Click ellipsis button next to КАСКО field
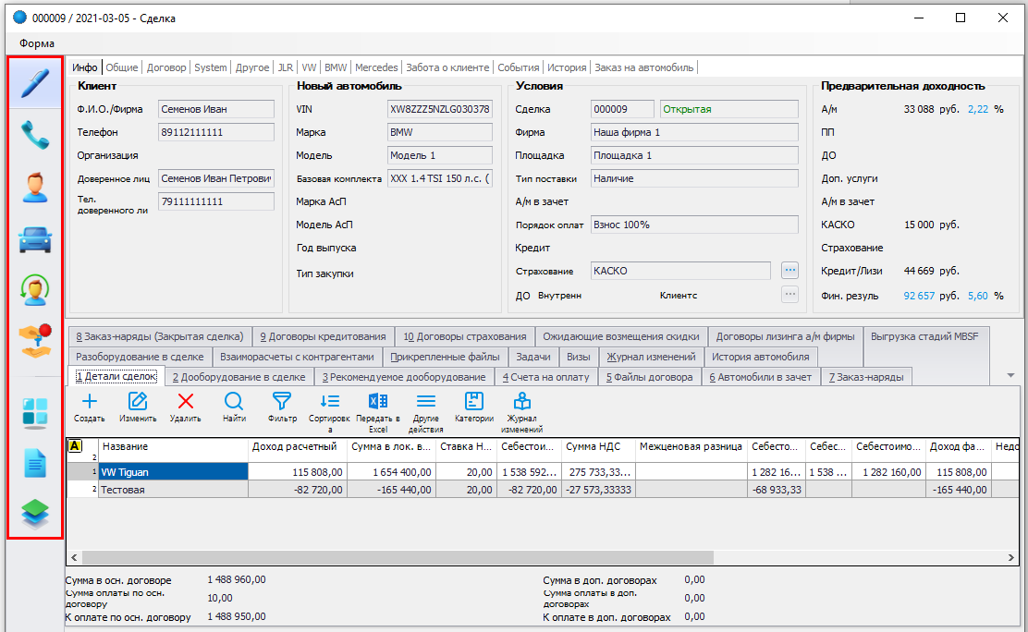The height and width of the screenshot is (632, 1028). pos(789,271)
